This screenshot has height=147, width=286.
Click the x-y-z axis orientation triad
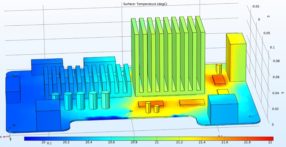(9, 135)
